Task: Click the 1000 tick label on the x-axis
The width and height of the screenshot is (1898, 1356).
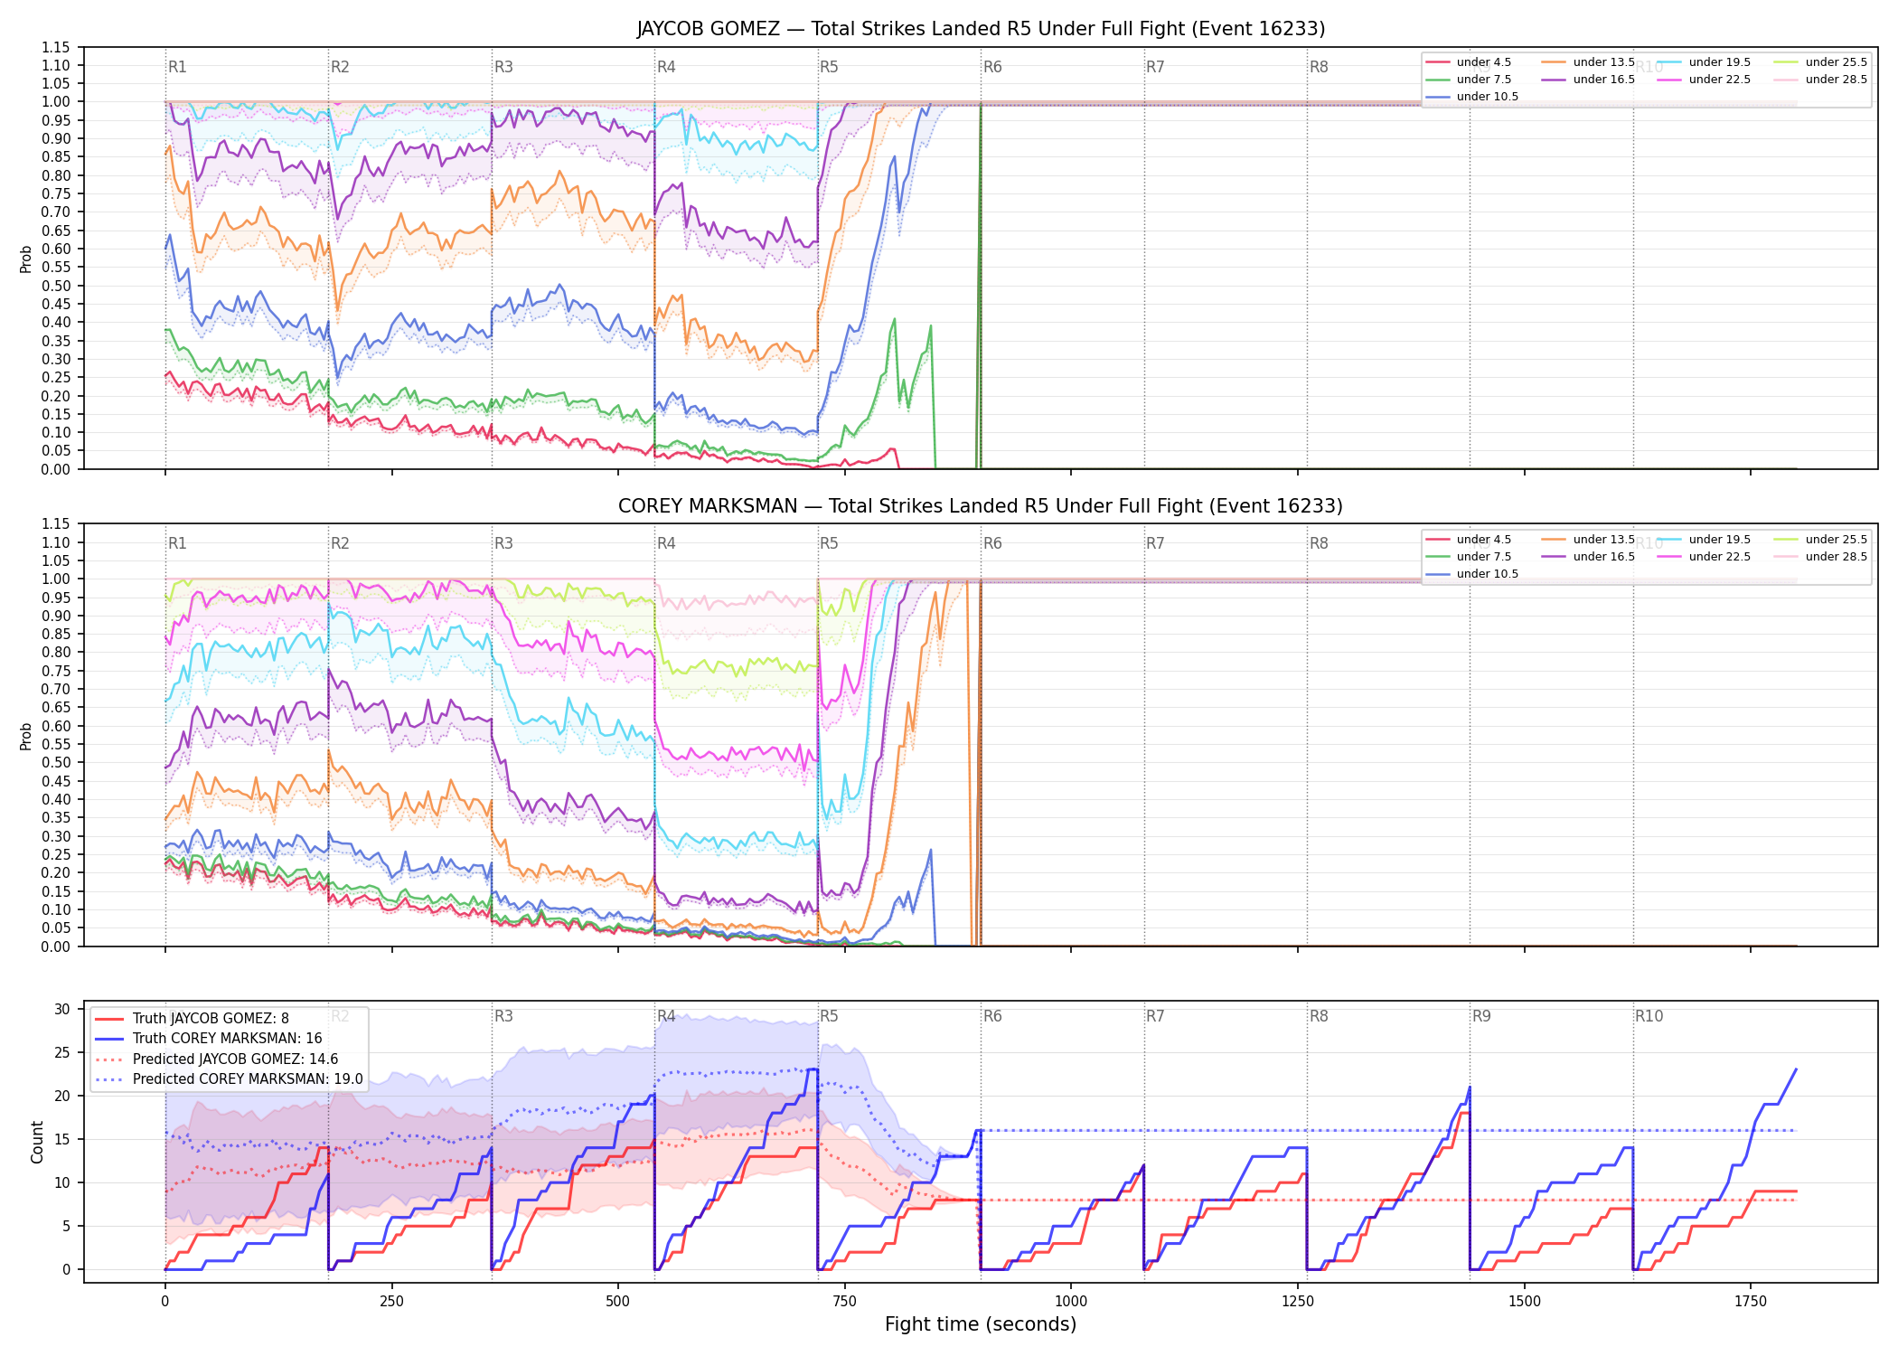Action: (x=1071, y=1302)
